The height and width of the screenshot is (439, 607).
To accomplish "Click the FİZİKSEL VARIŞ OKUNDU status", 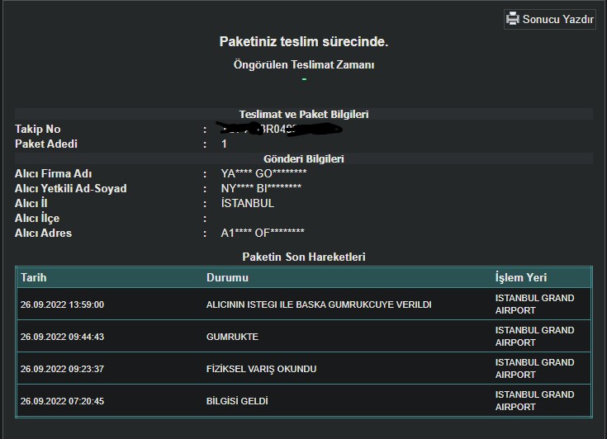I will (x=261, y=369).
